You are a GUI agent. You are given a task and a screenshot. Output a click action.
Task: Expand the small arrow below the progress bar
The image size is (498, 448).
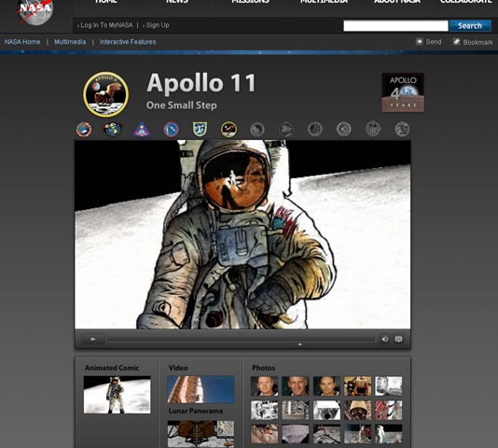[299, 344]
